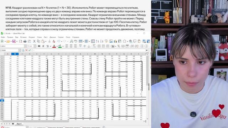The image size is (228, 128).
Task: Click the Paste clipboard icon
Action: [x=43, y=41]
